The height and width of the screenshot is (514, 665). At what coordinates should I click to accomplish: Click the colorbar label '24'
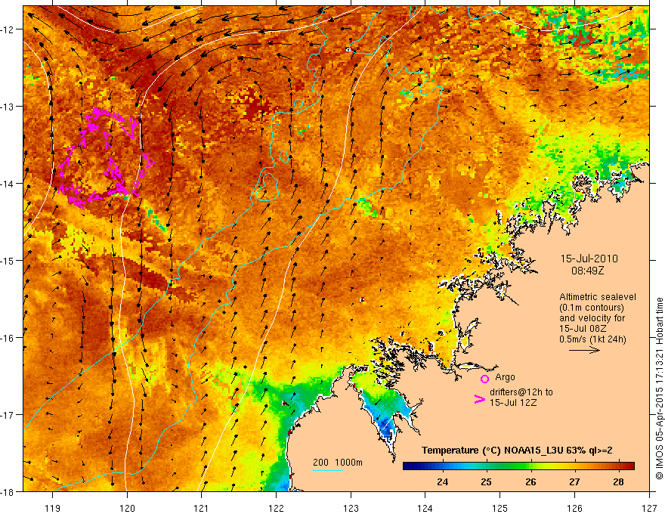442,482
